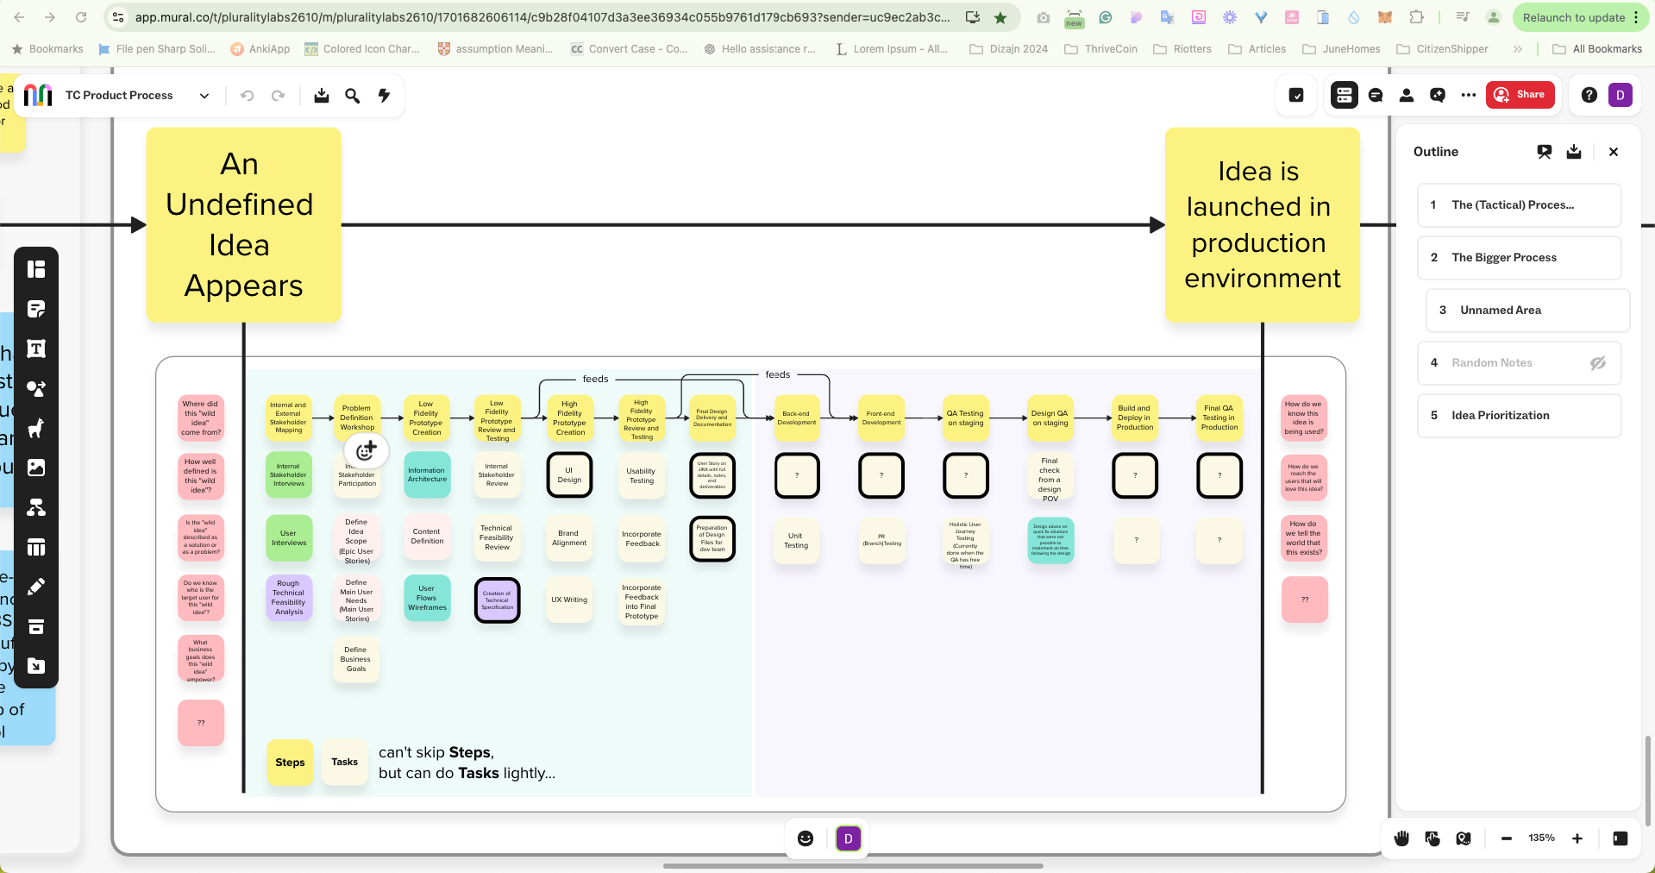Toggle the sidebar panel at bottom right
Screen dimensions: 1655x873
(1621, 838)
